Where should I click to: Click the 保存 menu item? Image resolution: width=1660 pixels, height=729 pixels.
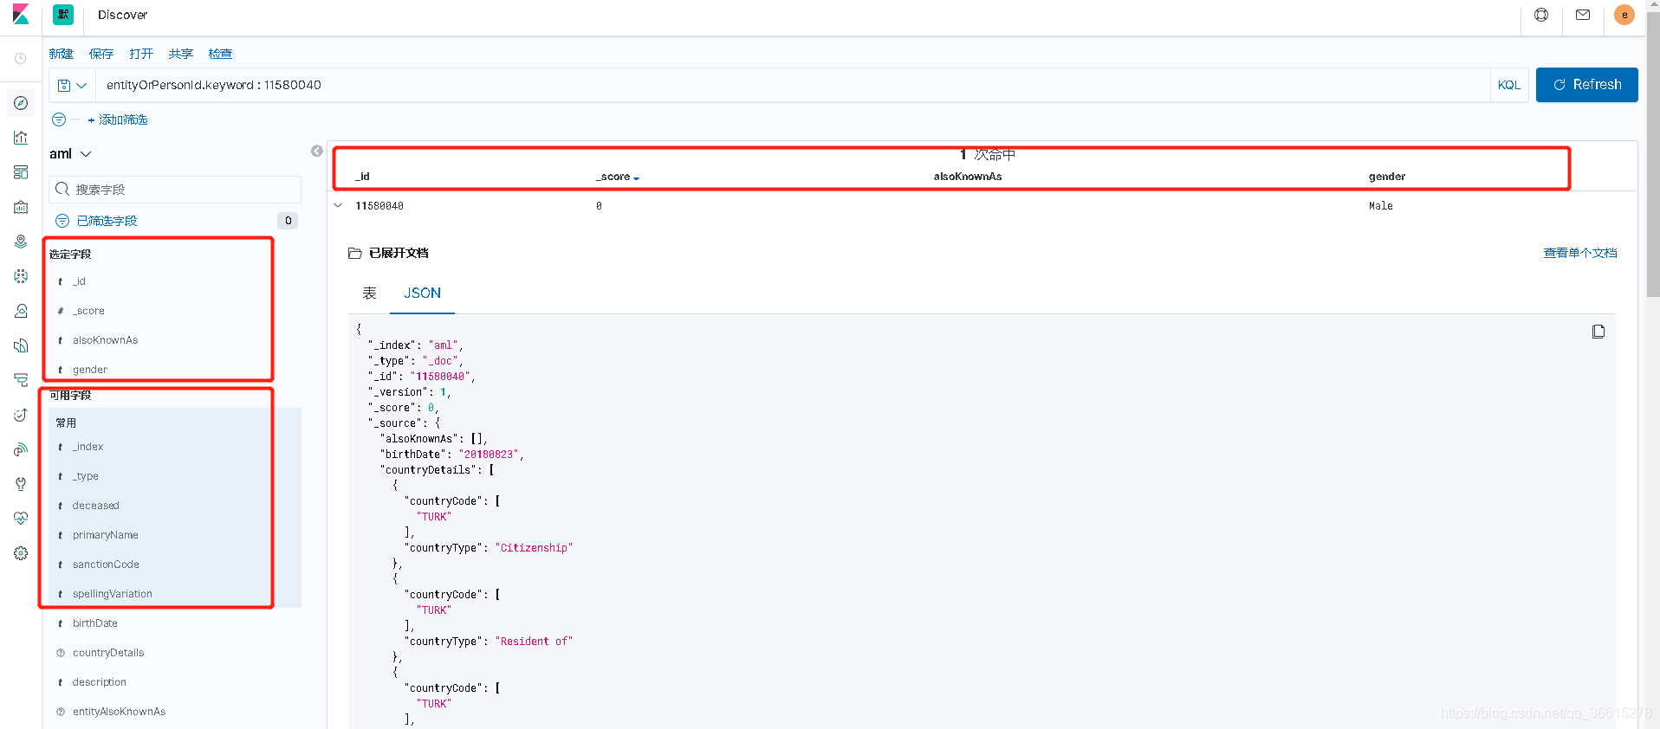(x=101, y=54)
